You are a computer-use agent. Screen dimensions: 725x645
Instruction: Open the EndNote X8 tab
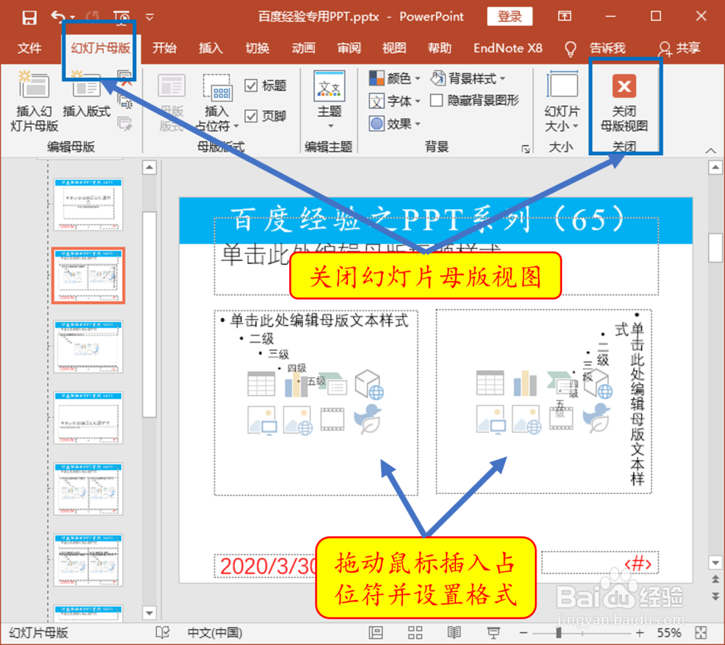coord(507,48)
